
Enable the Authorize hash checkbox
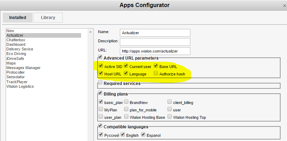156,74
